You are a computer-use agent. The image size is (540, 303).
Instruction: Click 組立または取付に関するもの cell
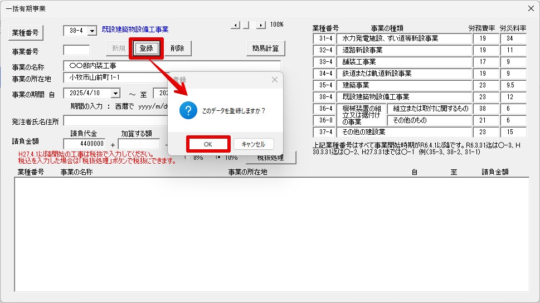(430, 109)
